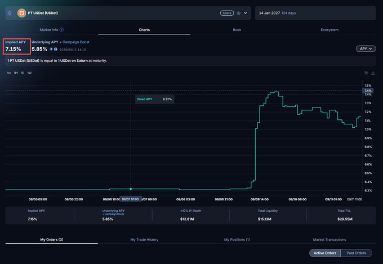Click the Total TVL value $29.55M
This screenshot has height=264, width=383.
tap(345, 219)
